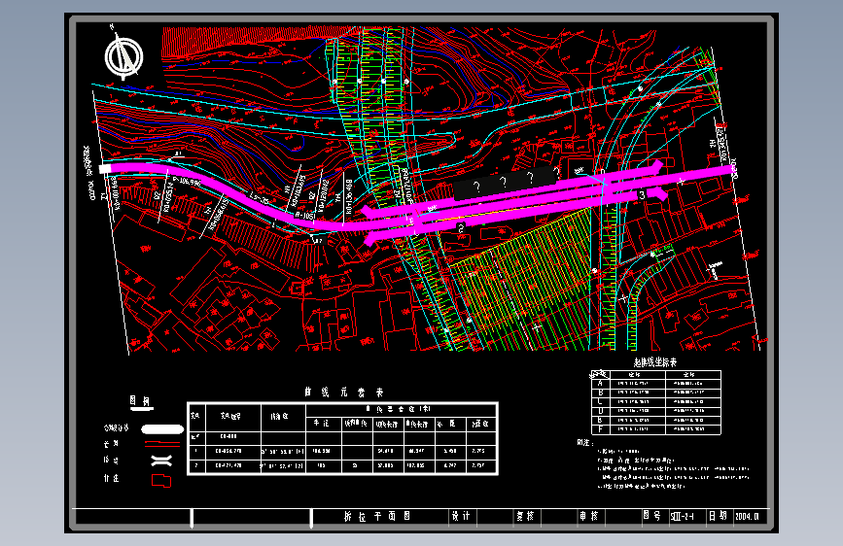
Task: Click the bridge symbol in the legend
Action: coord(161,461)
